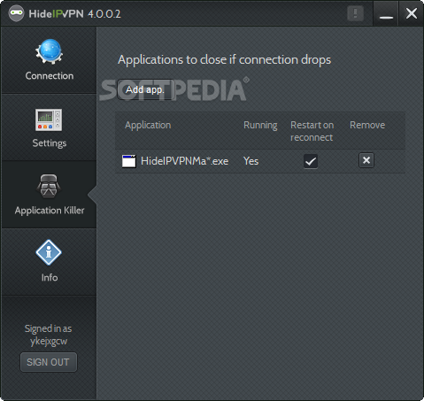
Task: Open the Connection globe icon
Action: (x=49, y=51)
